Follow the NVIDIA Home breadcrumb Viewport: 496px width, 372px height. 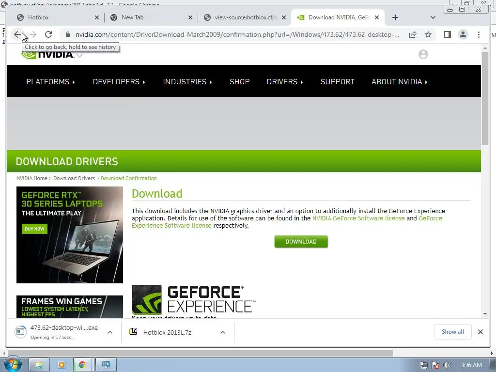coord(31,178)
